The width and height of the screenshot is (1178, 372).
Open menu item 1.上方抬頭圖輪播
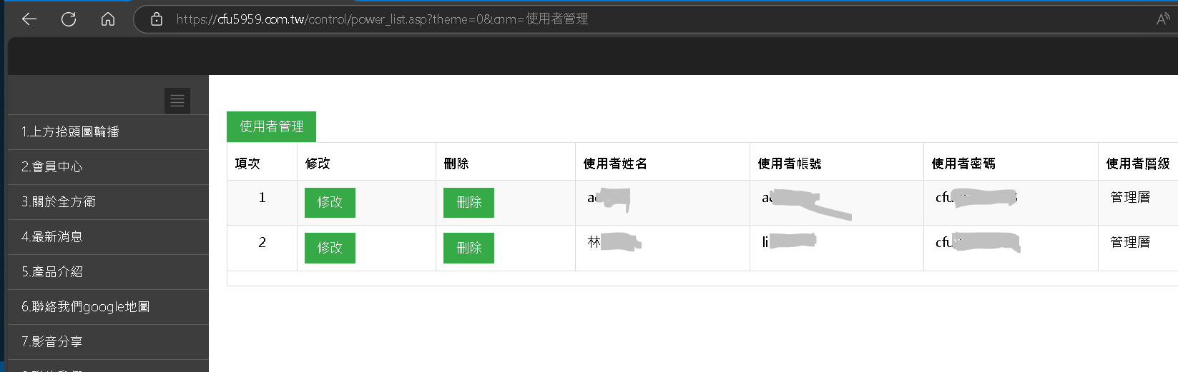click(x=108, y=132)
